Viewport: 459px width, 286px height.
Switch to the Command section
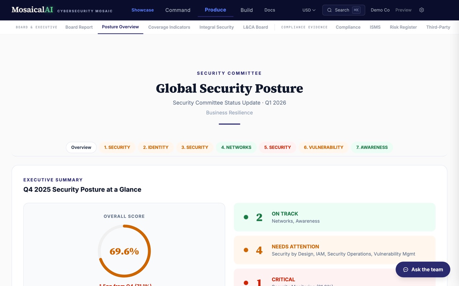point(178,10)
